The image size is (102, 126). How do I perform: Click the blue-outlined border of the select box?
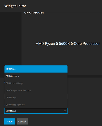point(36,113)
